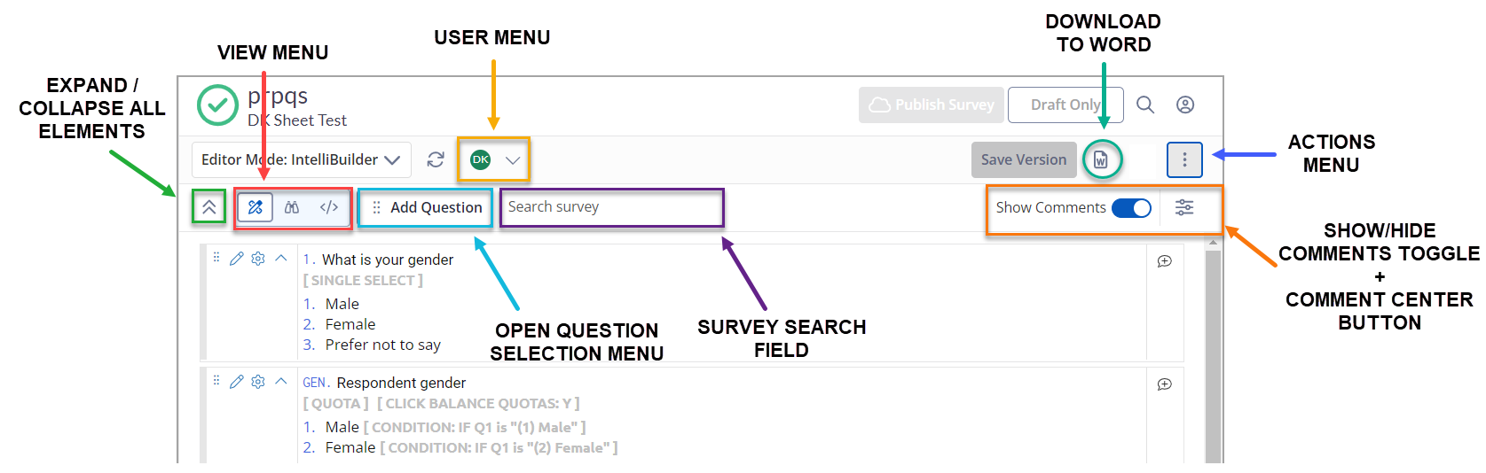Switch to the code view icon

coord(329,207)
